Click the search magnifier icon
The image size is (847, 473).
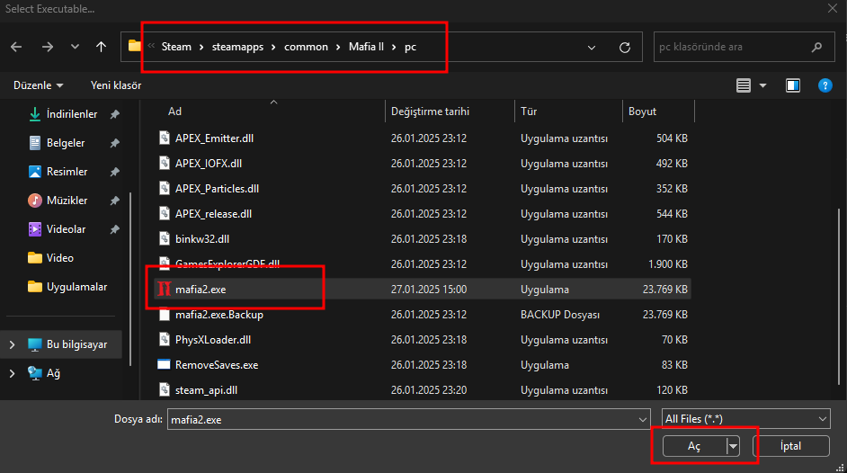[x=816, y=47]
